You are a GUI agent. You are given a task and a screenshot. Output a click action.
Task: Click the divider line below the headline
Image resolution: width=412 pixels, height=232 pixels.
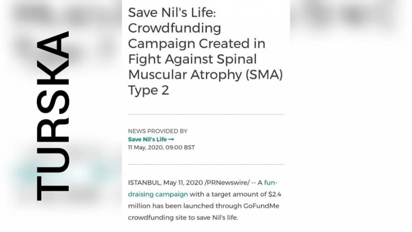(206, 114)
